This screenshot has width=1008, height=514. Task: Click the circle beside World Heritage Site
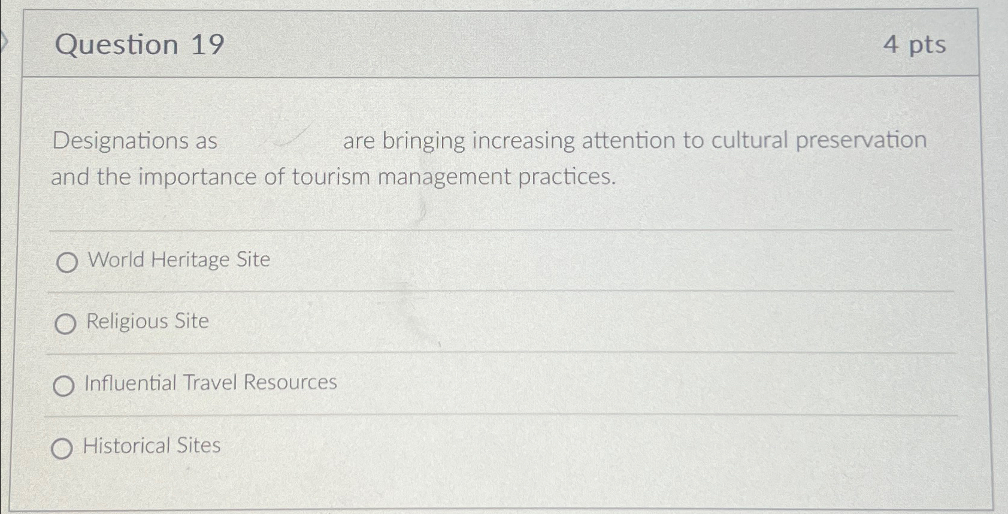(68, 261)
